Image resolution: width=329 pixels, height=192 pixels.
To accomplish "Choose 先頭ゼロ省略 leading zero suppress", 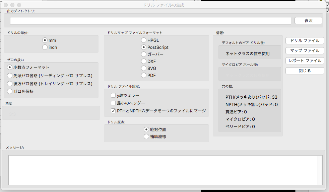I will click(x=10, y=76).
